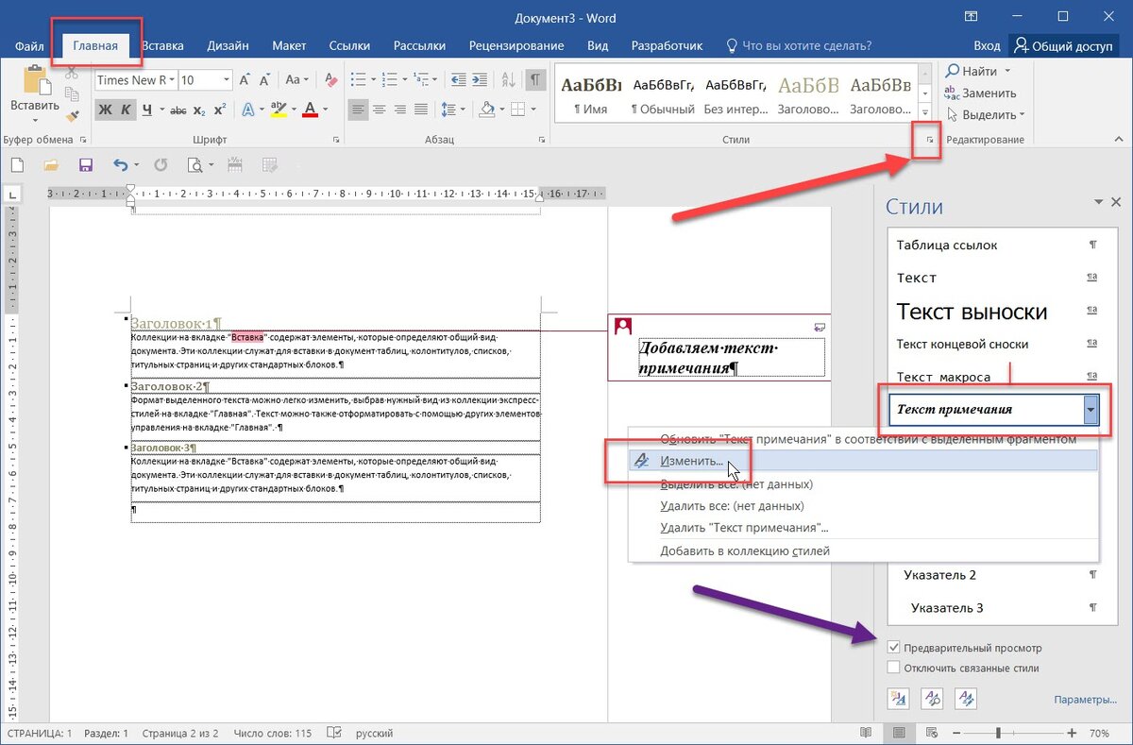Switch to Read Mode view in status bar
The image size is (1133, 745).
click(867, 733)
